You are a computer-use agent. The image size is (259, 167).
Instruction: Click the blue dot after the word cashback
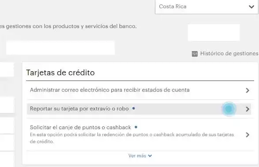[136, 127]
